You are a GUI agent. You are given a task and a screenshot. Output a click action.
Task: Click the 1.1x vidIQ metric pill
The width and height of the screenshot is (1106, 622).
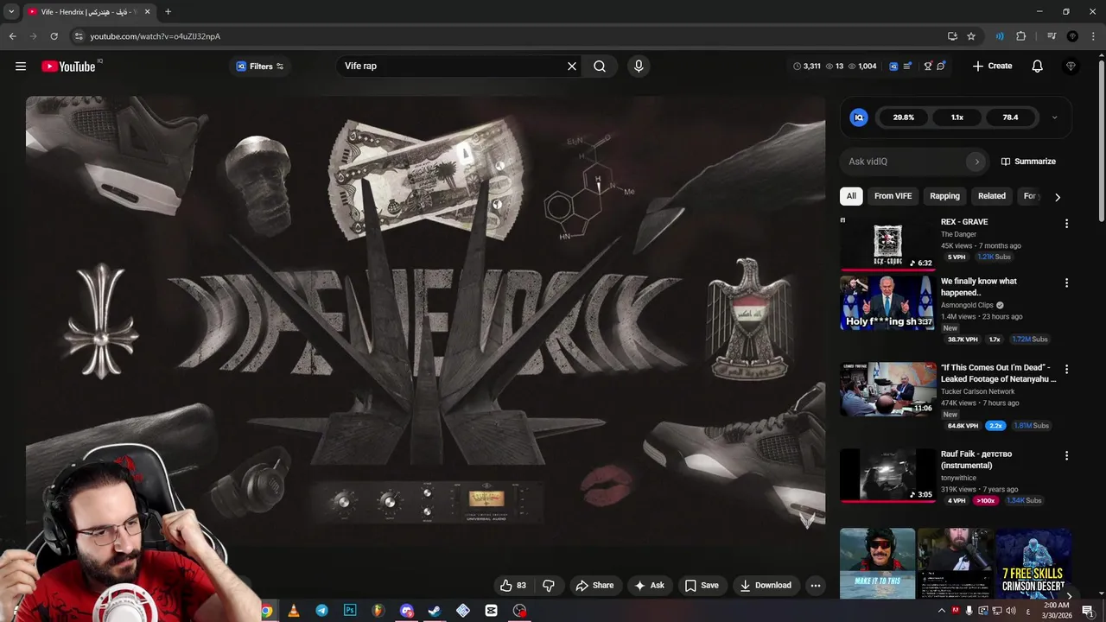click(957, 117)
